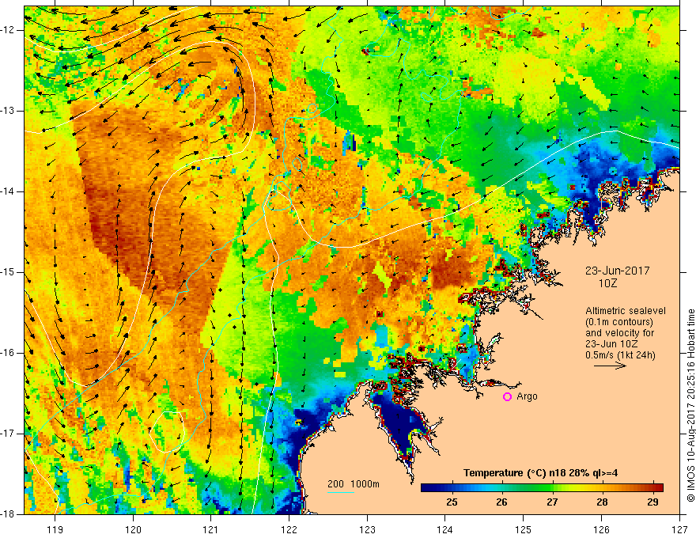Click the temperature color bar

pyautogui.click(x=542, y=487)
